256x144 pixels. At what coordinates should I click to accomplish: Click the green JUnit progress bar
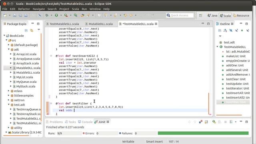pos(203,133)
